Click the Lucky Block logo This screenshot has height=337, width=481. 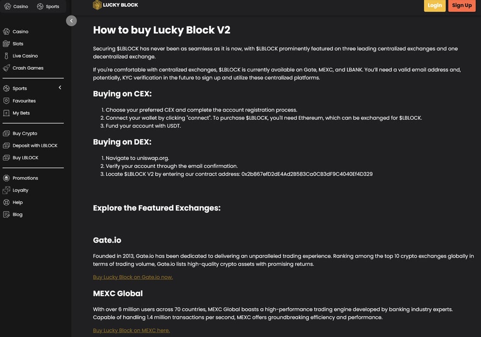pyautogui.click(x=115, y=5)
